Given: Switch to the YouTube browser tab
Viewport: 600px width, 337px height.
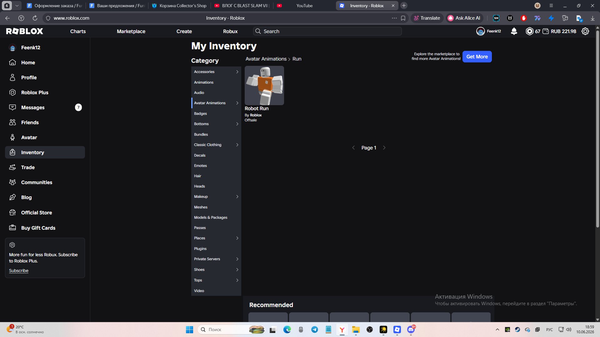Looking at the screenshot, I should (x=304, y=6).
